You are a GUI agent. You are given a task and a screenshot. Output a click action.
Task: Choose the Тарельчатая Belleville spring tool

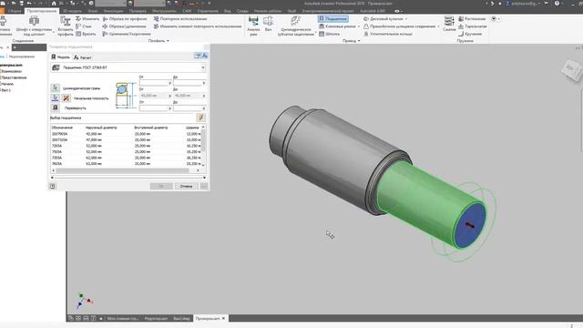coord(473,26)
